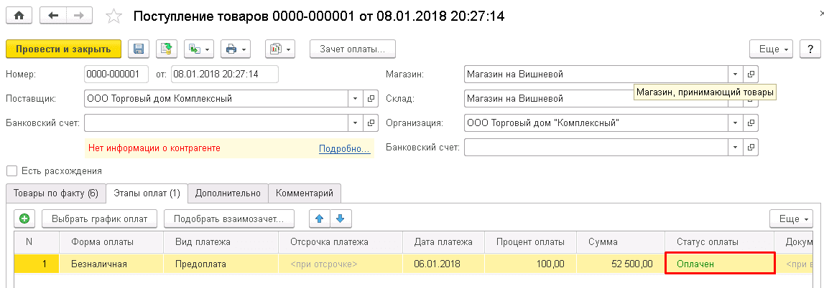Screen dimensions: 824x288
Task: Go back with the left arrow
Action: [x=53, y=15]
